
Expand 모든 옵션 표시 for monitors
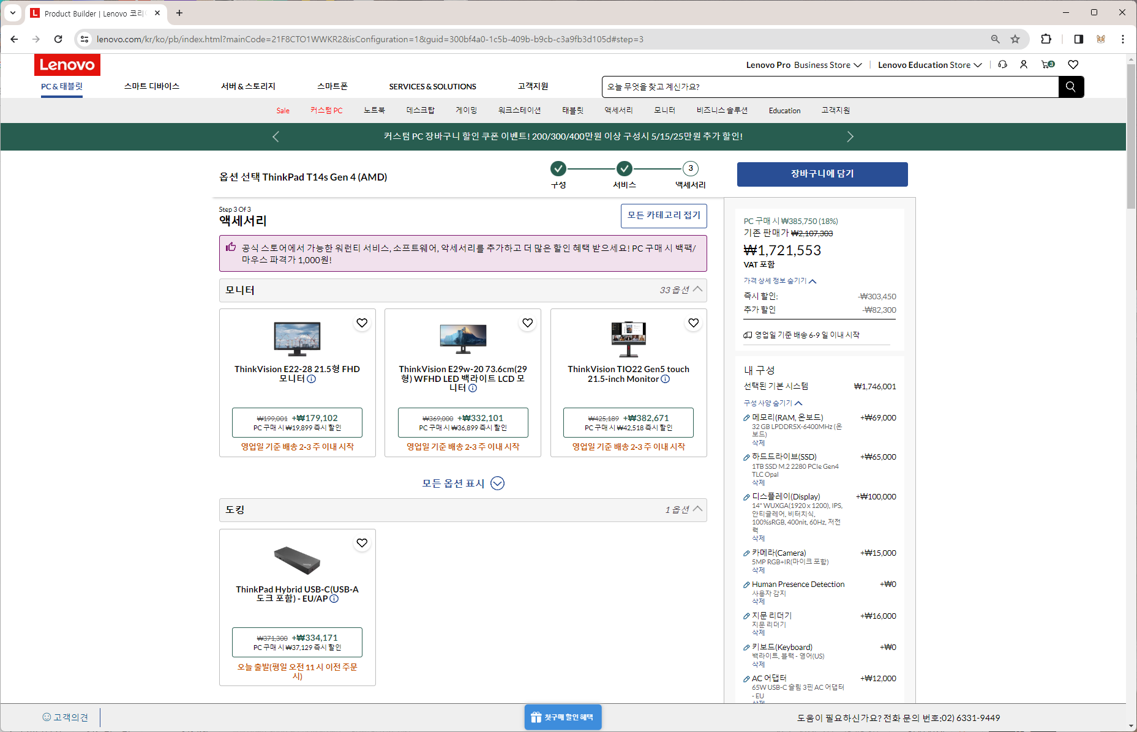point(463,484)
